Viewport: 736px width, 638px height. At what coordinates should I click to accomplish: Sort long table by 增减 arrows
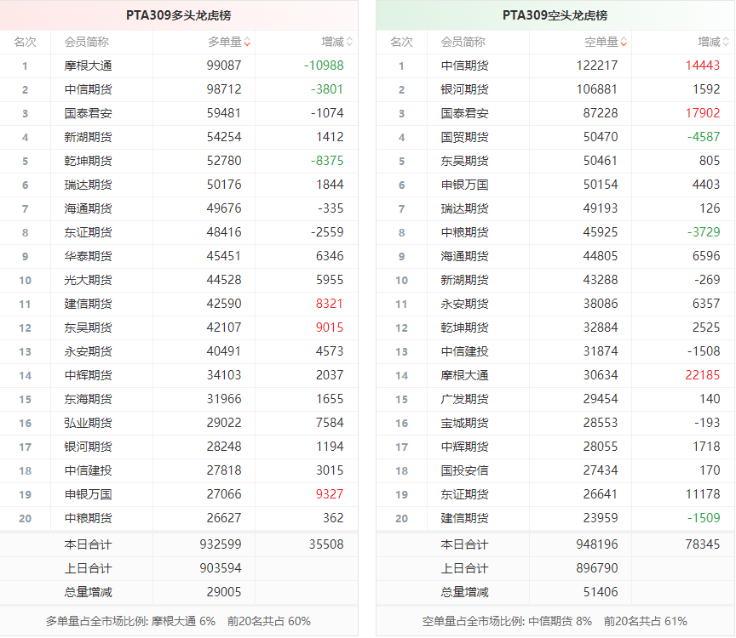[x=349, y=43]
